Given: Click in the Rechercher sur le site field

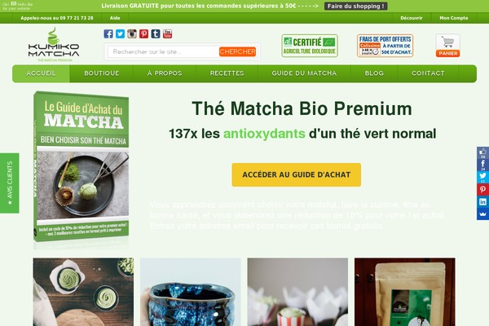Looking at the screenshot, I should point(164,52).
